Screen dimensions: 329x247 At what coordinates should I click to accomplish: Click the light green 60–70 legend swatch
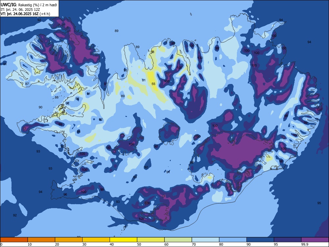pyautogui.click(x=178, y=240)
